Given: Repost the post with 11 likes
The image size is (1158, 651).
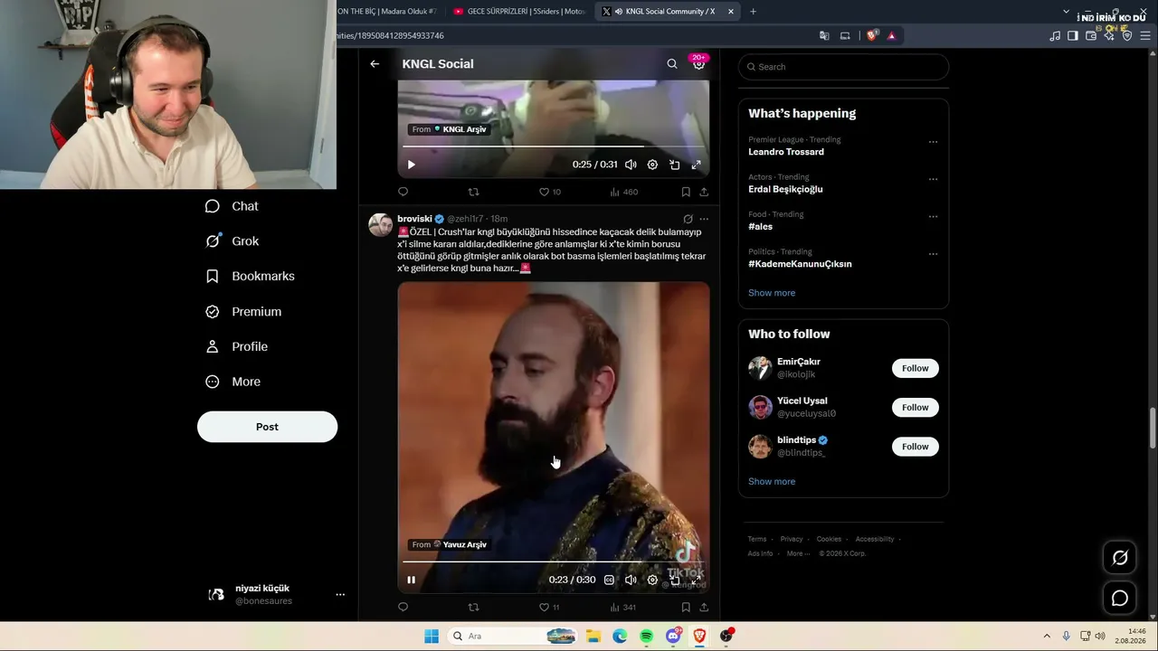Looking at the screenshot, I should pos(473,607).
